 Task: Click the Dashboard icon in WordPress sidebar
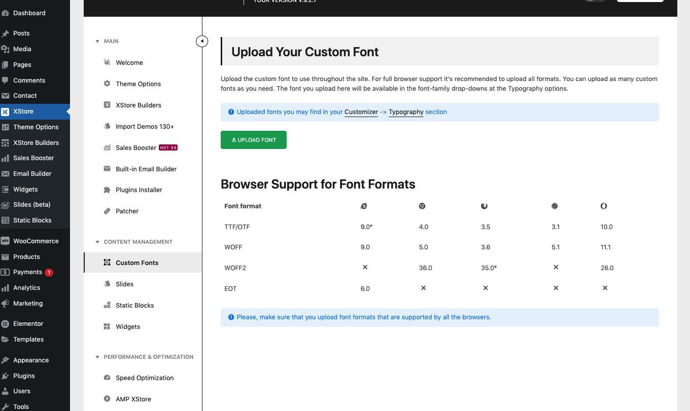pyautogui.click(x=5, y=13)
